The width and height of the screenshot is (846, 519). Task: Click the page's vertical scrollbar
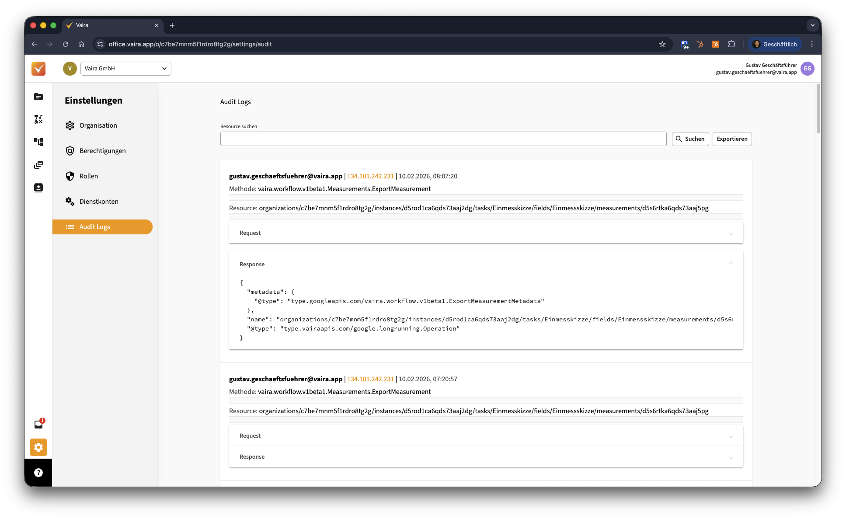tap(818, 109)
